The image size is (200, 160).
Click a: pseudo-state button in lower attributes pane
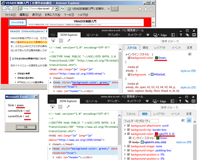pos(183,120)
